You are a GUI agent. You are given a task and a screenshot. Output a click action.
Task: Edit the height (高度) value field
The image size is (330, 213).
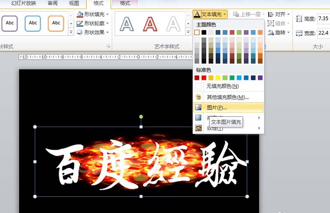click(x=323, y=19)
